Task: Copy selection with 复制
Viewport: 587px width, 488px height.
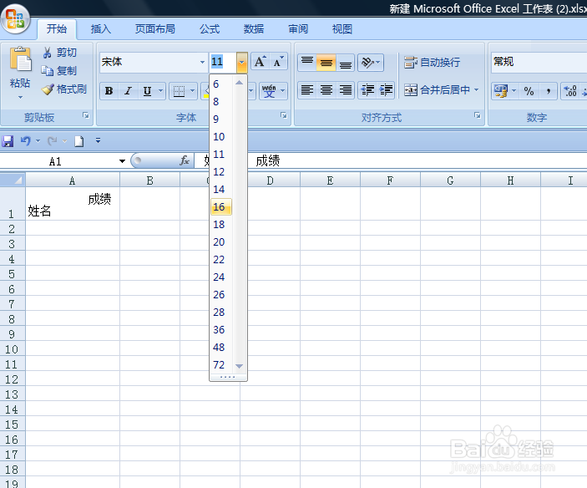Action: click(58, 71)
